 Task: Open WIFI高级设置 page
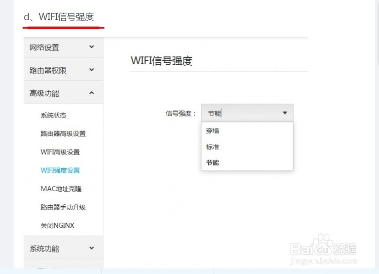click(x=60, y=152)
